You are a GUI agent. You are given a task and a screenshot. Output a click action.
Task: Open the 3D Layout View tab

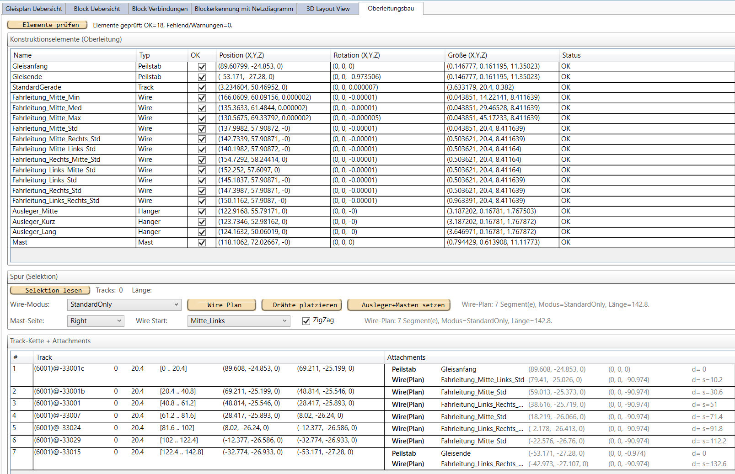[327, 9]
